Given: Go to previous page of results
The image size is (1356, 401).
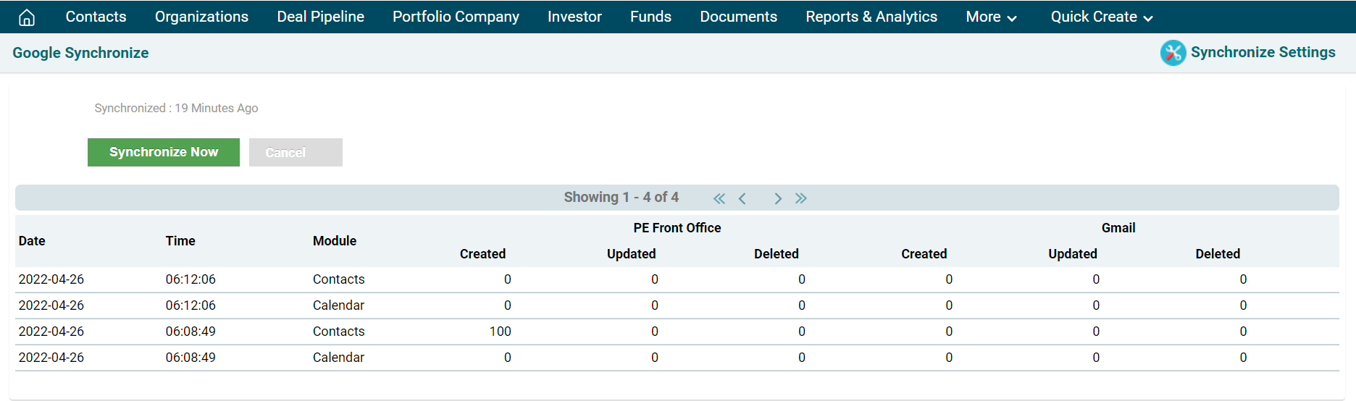Looking at the screenshot, I should [x=742, y=198].
